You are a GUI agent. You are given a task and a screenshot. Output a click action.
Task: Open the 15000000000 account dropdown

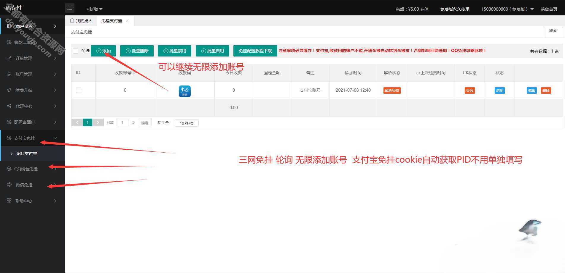507,9
